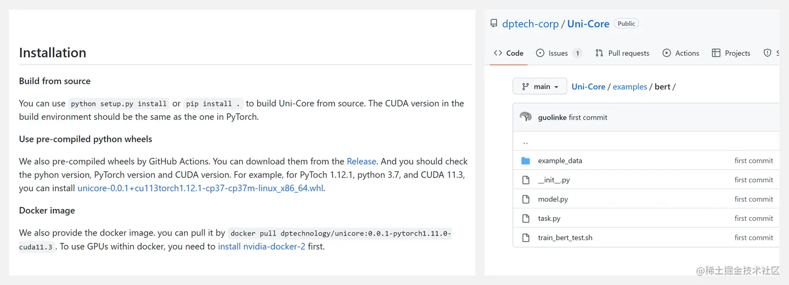Switch to the Code tab

[508, 53]
